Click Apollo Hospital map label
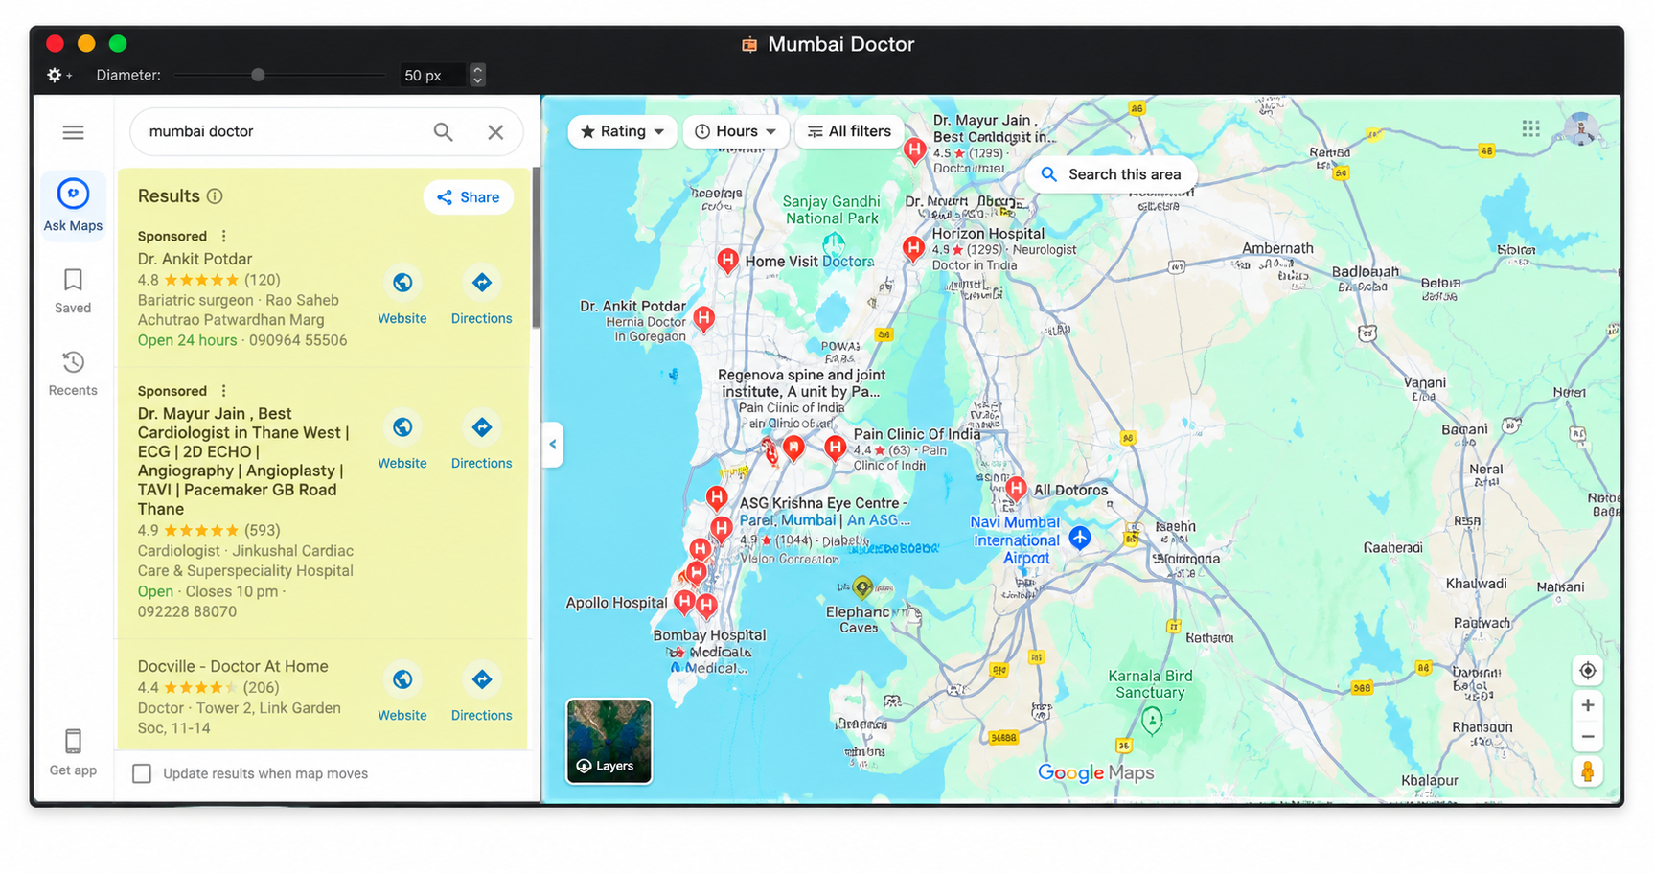The width and height of the screenshot is (1654, 873). point(616,603)
